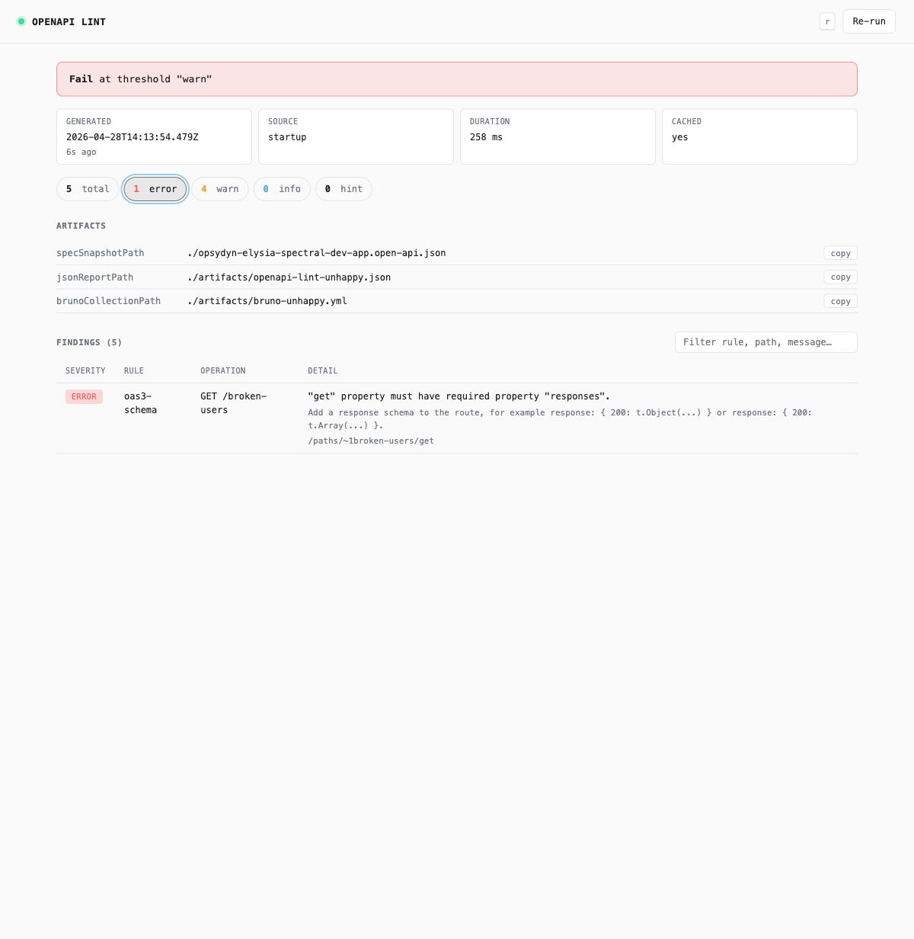Click the 'FINDINGS (5)' heading
Screen dimensions: 914x939
[89, 342]
